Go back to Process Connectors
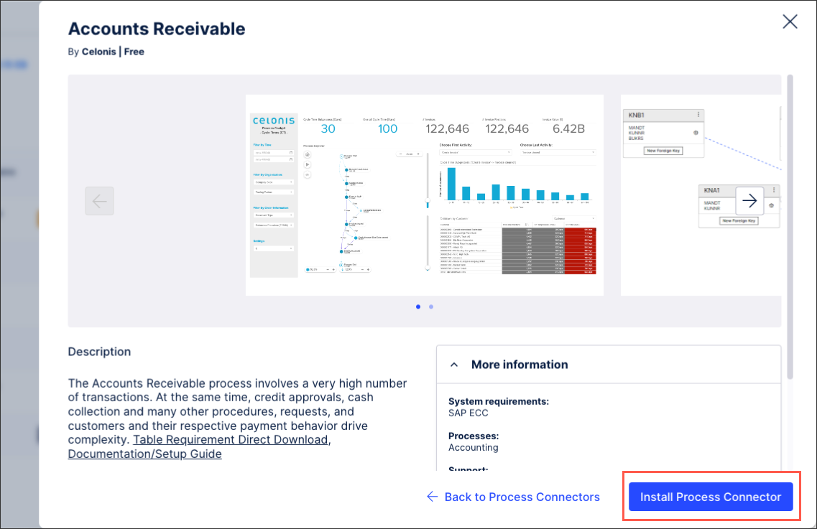The width and height of the screenshot is (817, 529). (513, 497)
